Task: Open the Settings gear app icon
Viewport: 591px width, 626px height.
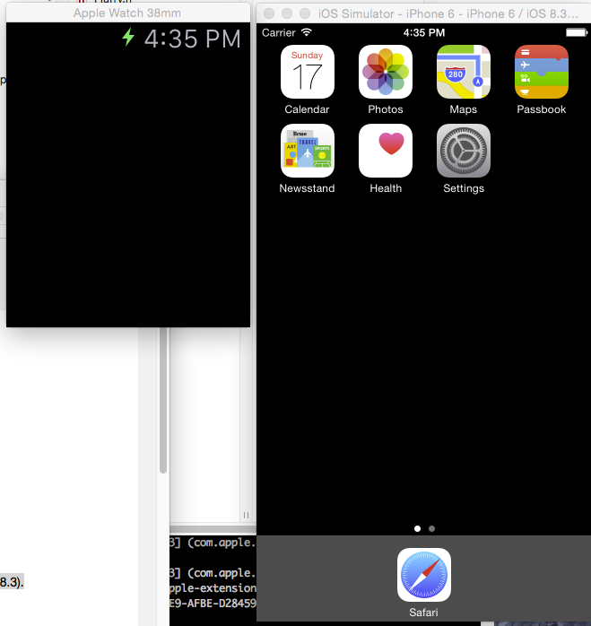Action: click(x=464, y=151)
